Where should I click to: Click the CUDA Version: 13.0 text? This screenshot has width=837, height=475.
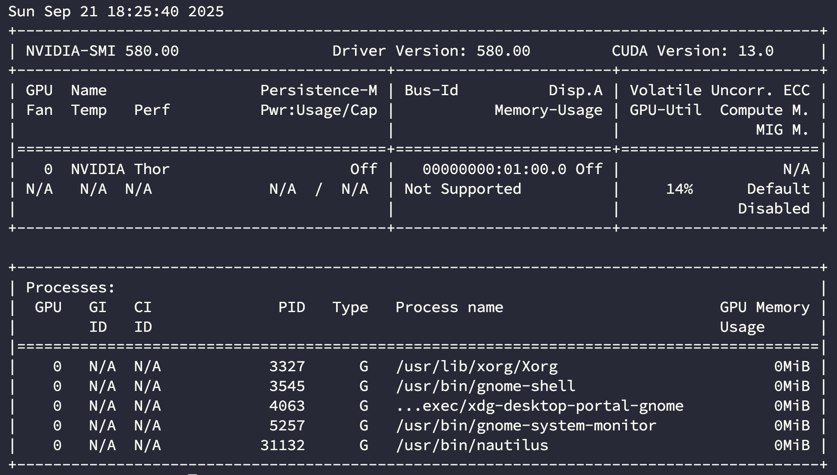693,51
